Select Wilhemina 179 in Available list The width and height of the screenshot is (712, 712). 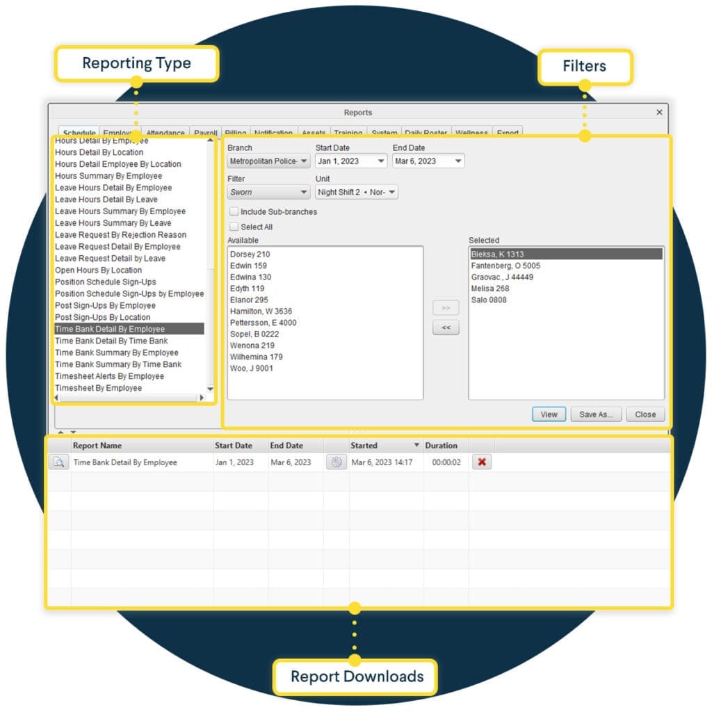256,357
